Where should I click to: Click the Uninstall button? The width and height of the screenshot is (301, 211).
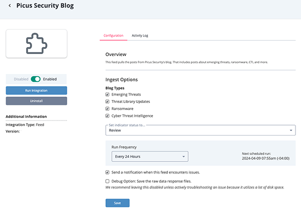37,101
